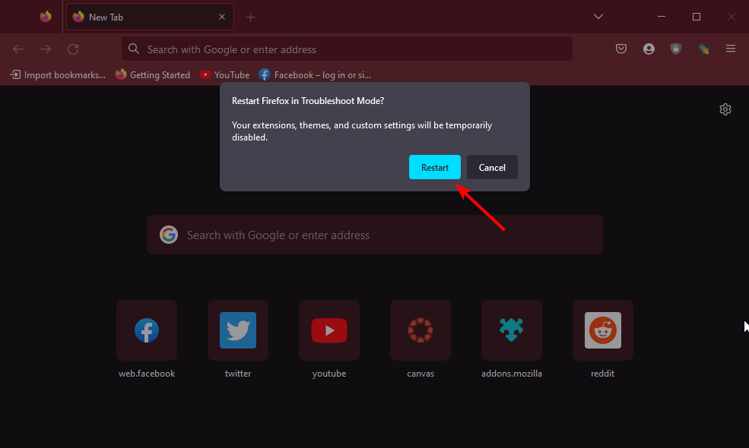This screenshot has width=749, height=448.
Task: Select the New Tab tab
Action: click(x=150, y=17)
